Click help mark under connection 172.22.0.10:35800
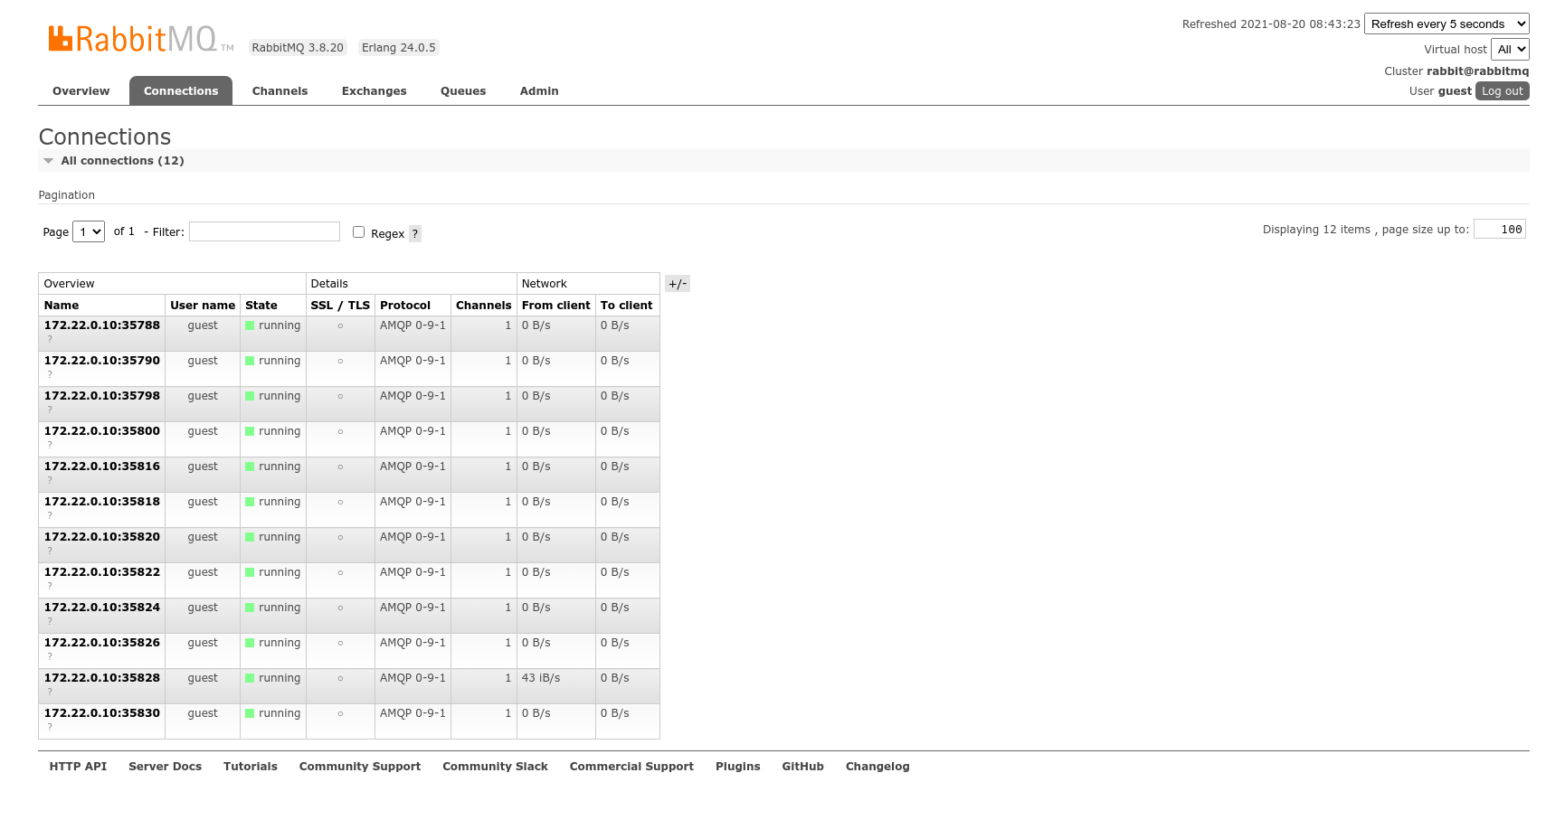This screenshot has height=820, width=1565. click(50, 445)
